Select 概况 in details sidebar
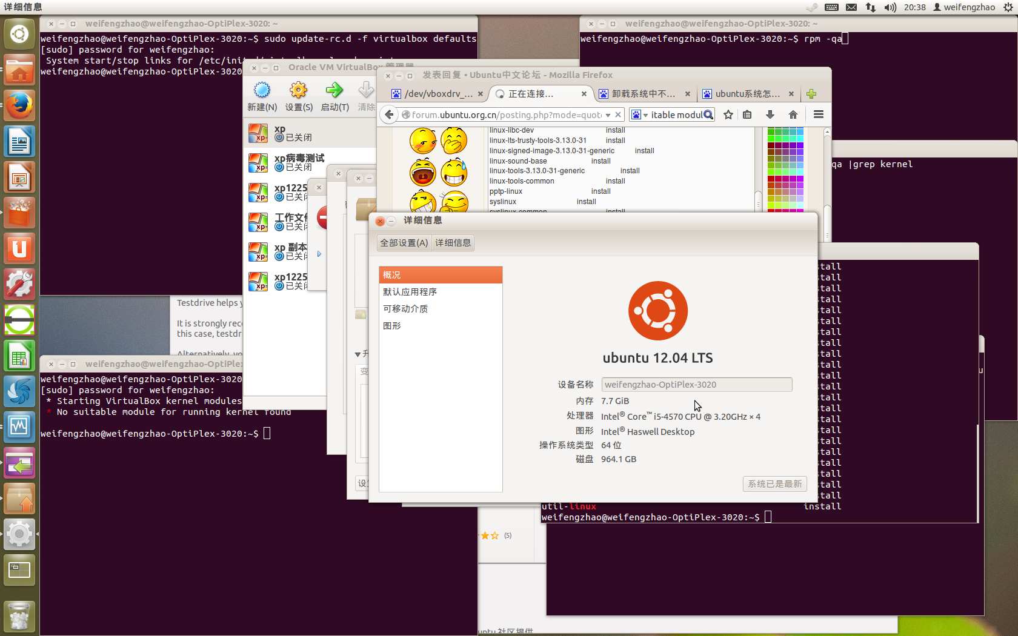Screen dimensions: 1018x636 pyautogui.click(x=441, y=275)
